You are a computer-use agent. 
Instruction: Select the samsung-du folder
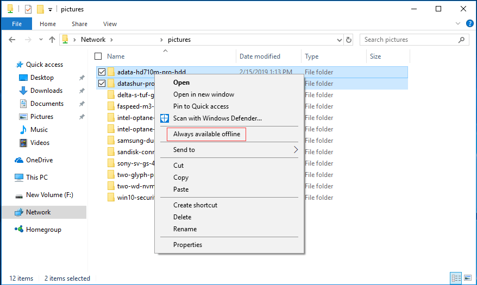pyautogui.click(x=136, y=141)
